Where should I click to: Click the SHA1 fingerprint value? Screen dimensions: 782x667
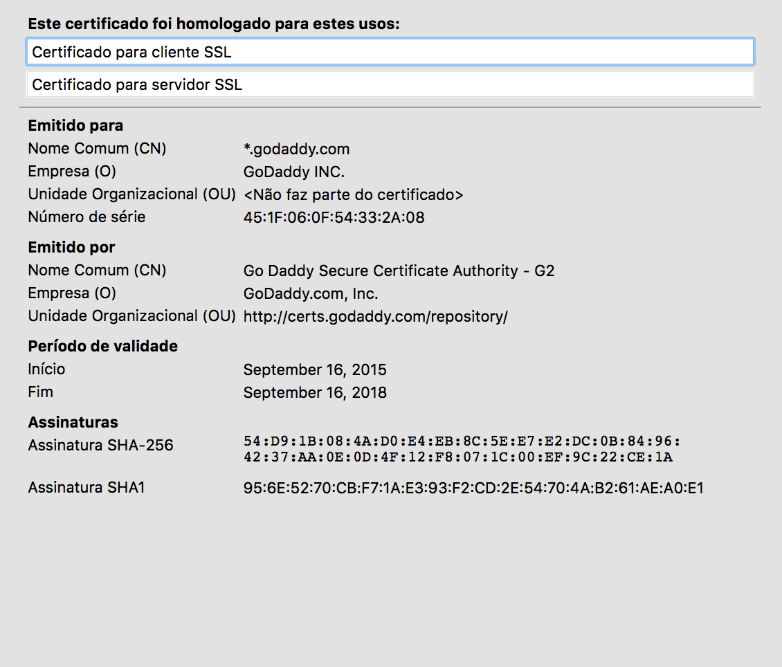(x=473, y=488)
